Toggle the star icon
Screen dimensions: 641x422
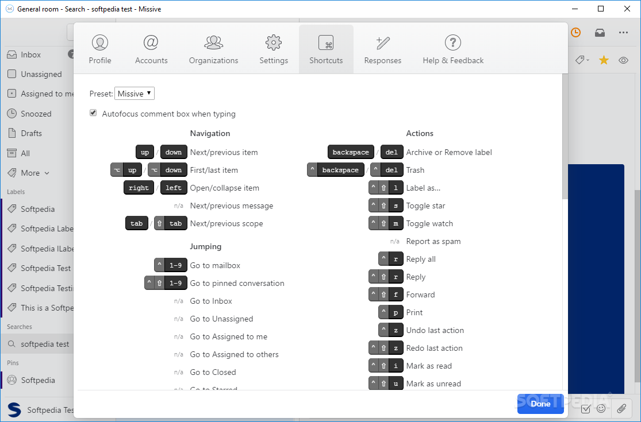coord(604,60)
